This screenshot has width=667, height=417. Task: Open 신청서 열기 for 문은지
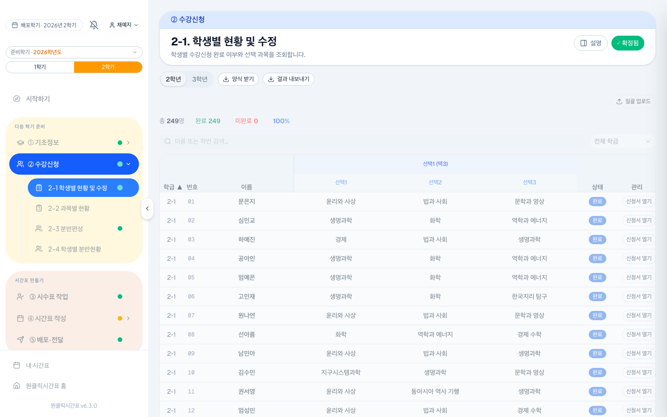639,202
